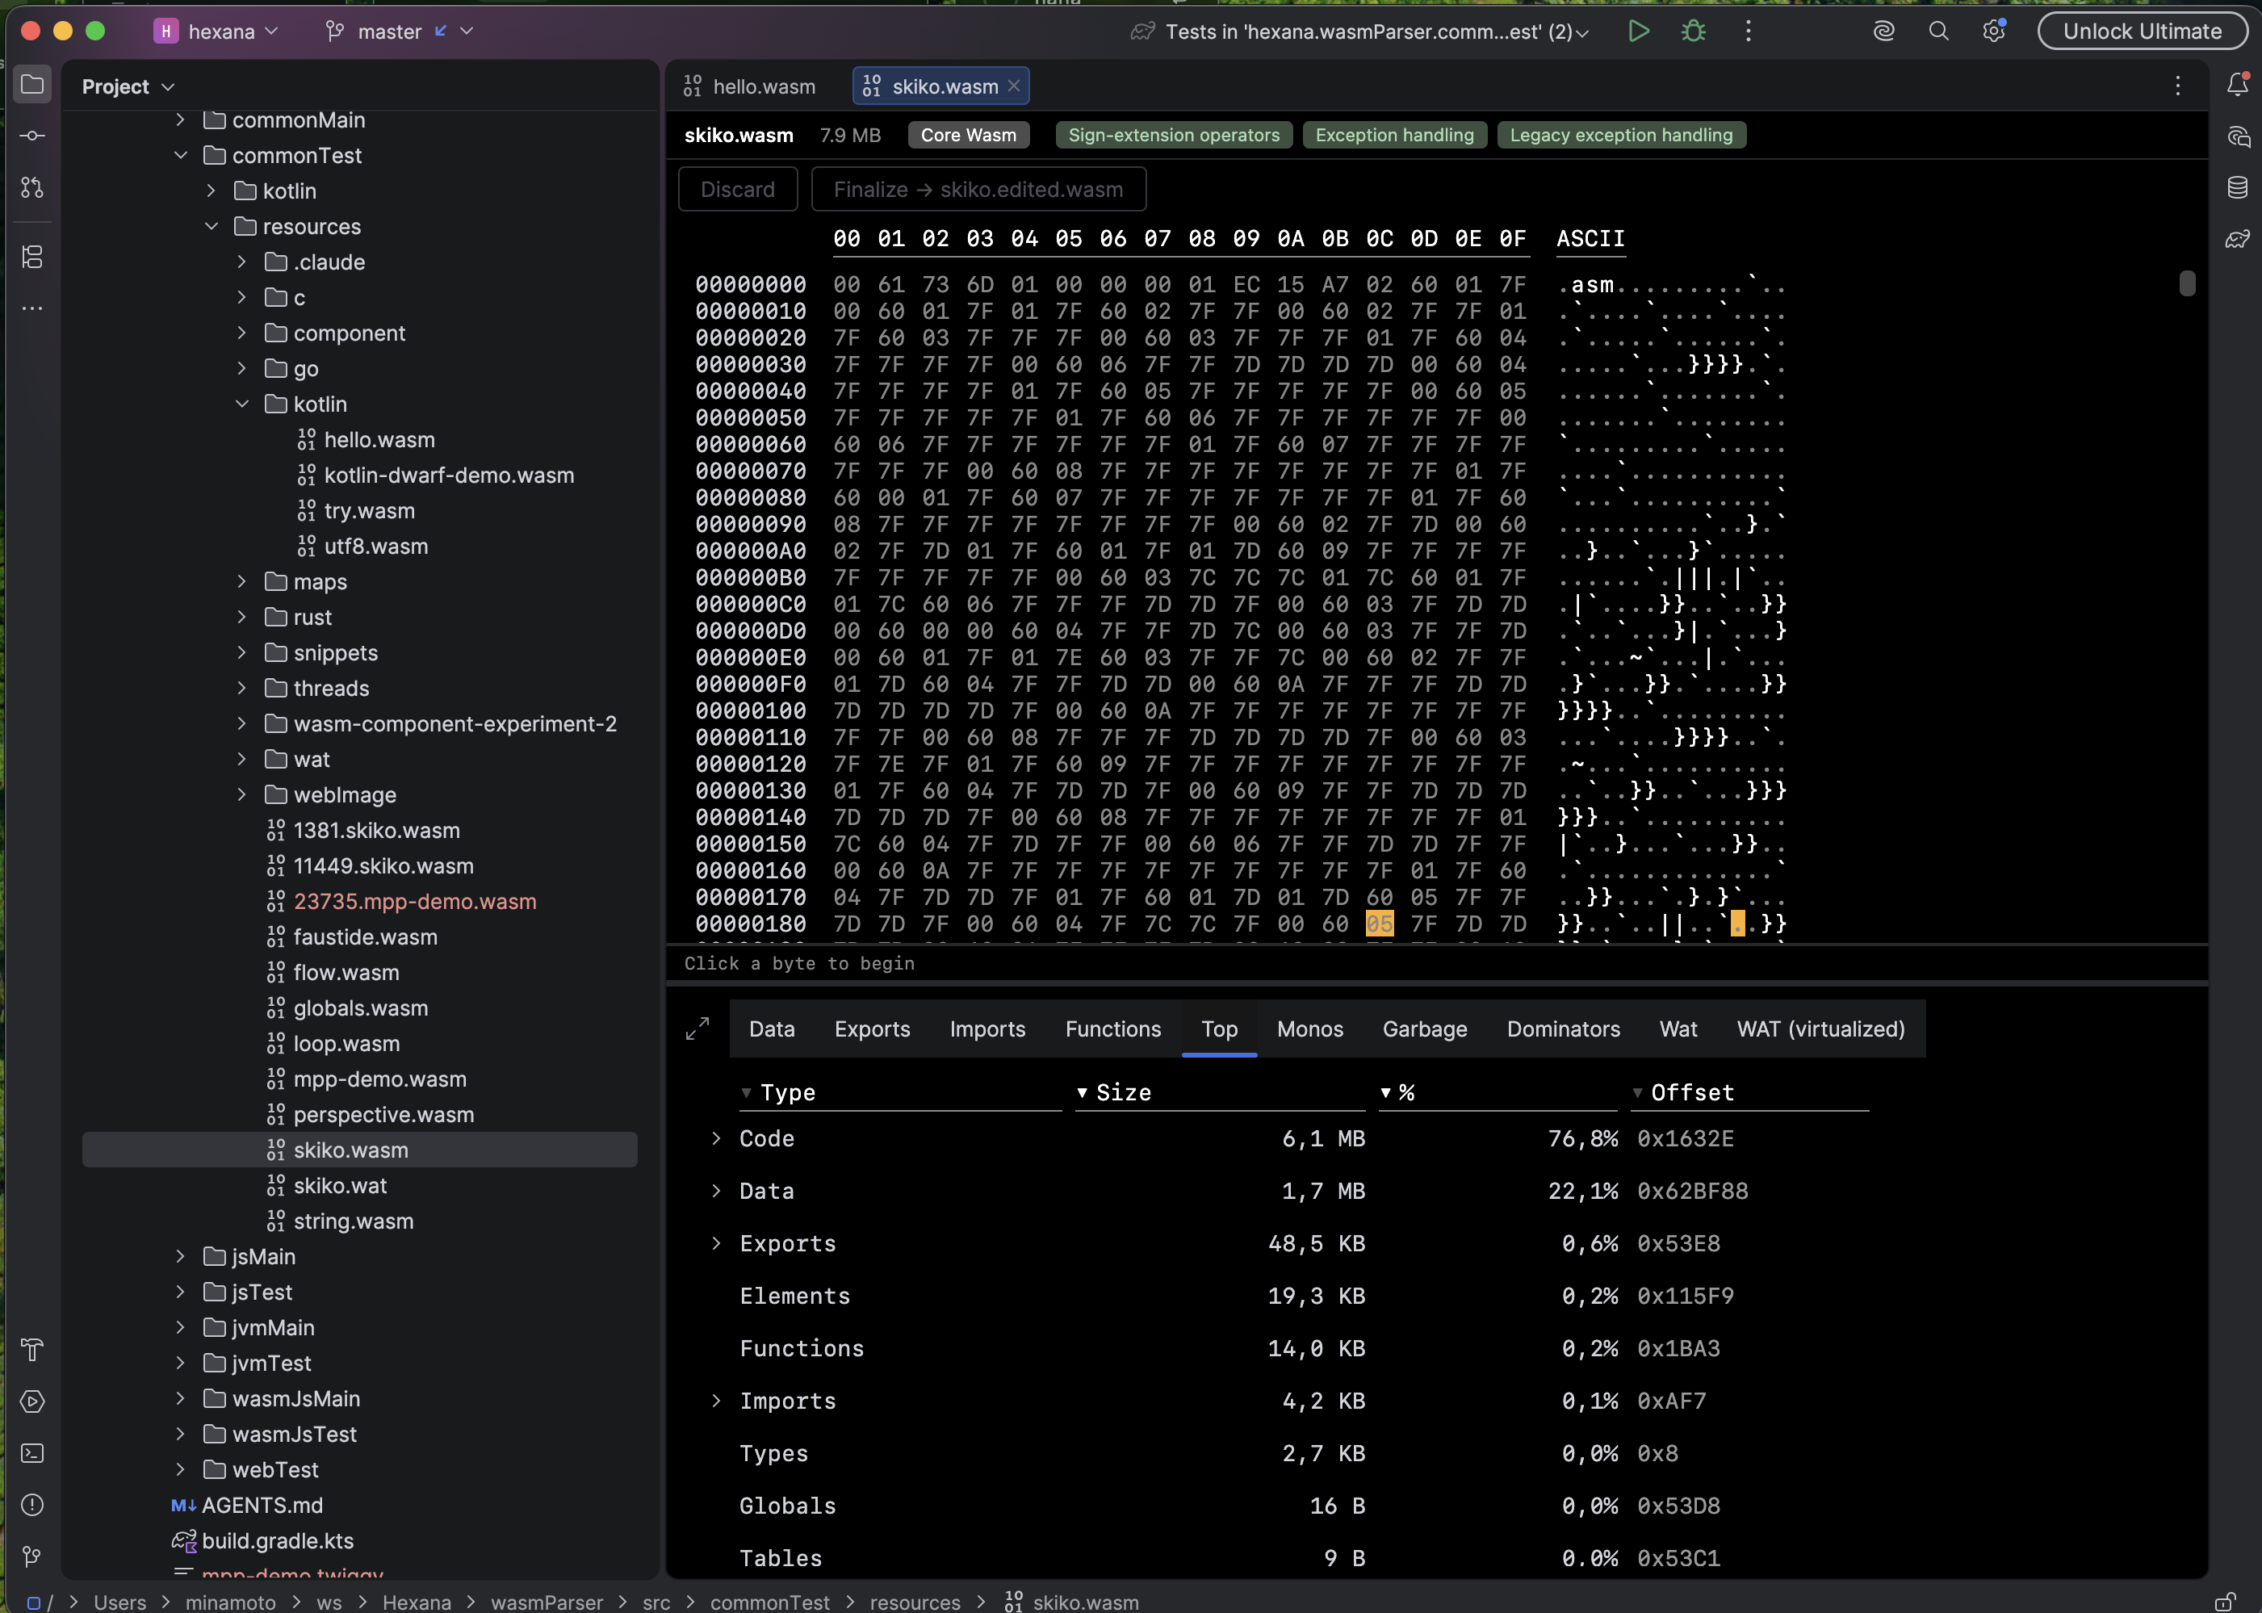Collapse the resources folder
Viewport: 2262px width, 1613px height.
(212, 227)
